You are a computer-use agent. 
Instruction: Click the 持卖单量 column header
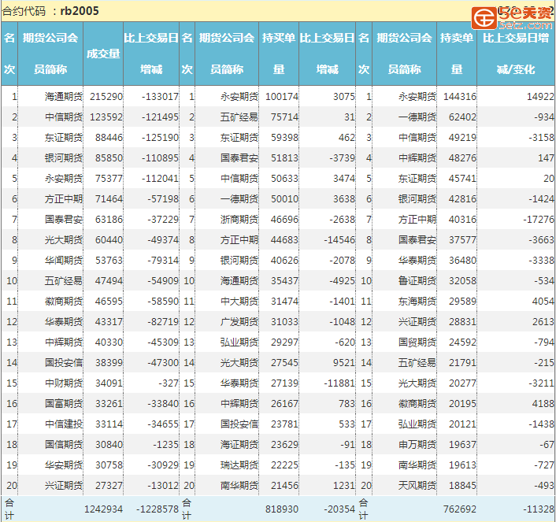point(457,54)
